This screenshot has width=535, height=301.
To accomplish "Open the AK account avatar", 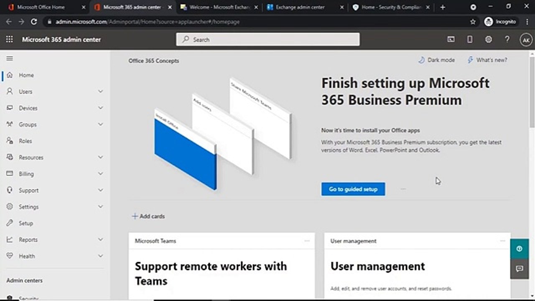I will [526, 40].
